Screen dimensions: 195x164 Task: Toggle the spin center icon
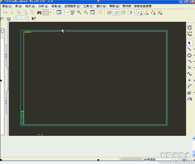tap(66, 12)
